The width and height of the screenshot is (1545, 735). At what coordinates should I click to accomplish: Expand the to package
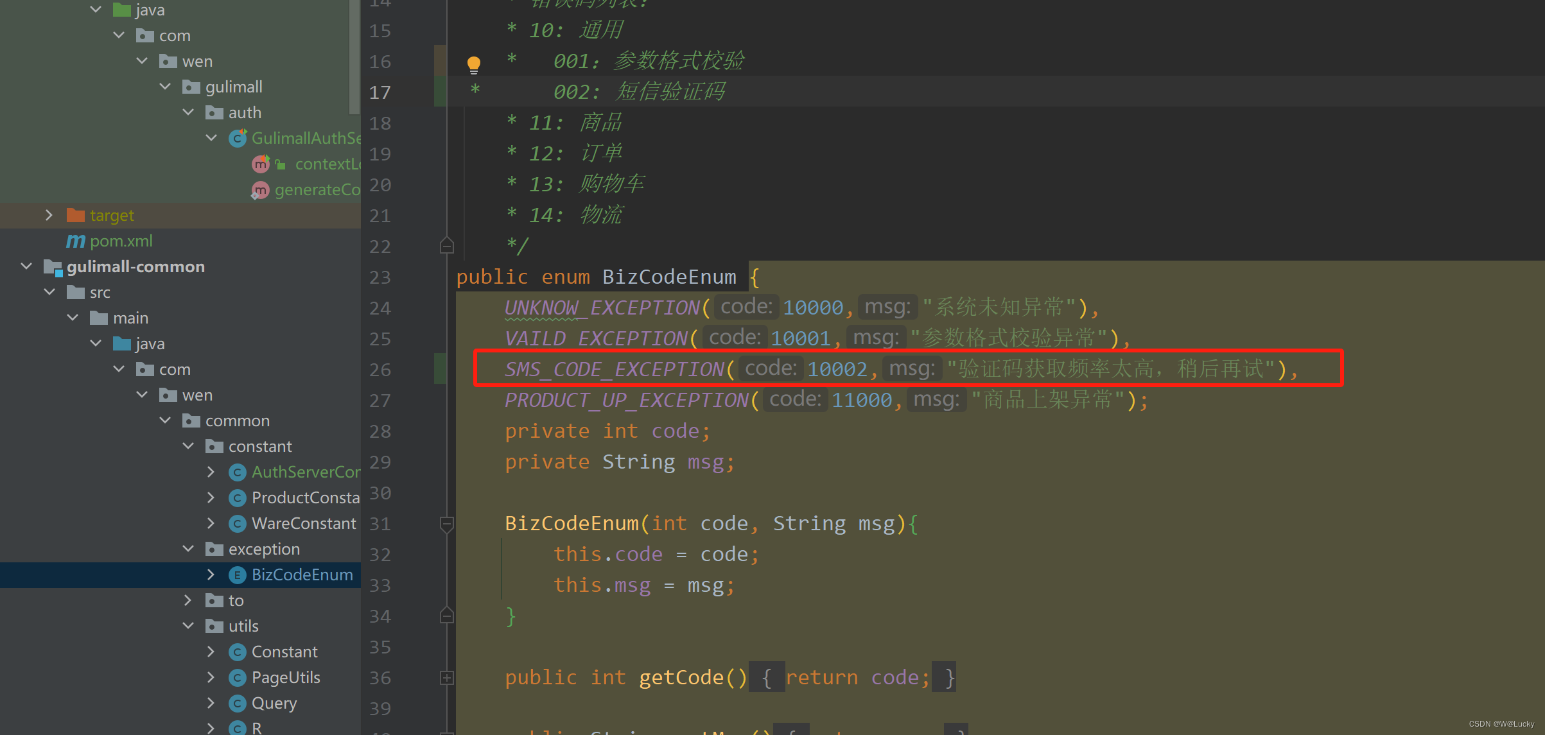pyautogui.click(x=188, y=600)
